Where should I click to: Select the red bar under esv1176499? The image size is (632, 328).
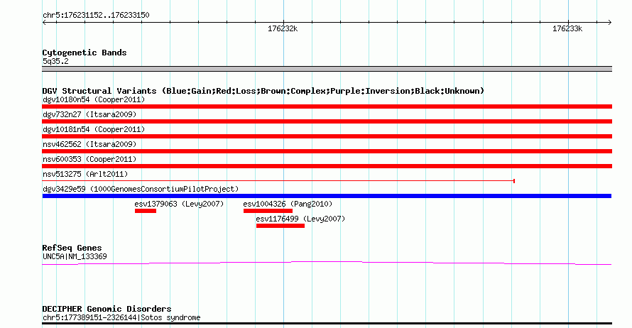tap(280, 226)
